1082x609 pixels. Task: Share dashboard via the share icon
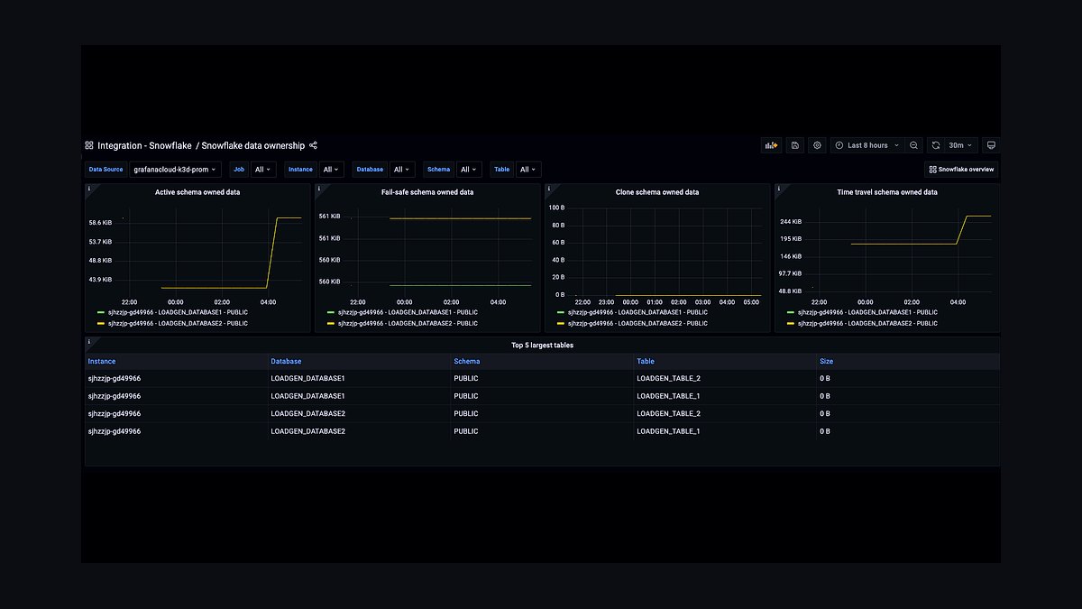[313, 145]
